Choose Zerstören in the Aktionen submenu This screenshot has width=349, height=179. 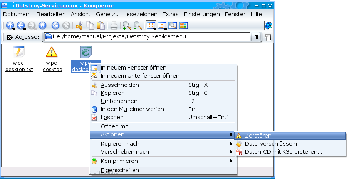(x=290, y=136)
